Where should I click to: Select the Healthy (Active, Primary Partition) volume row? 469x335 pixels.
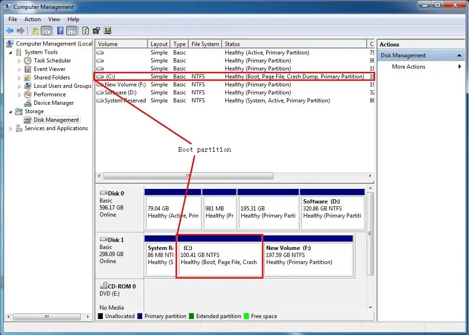pos(235,53)
